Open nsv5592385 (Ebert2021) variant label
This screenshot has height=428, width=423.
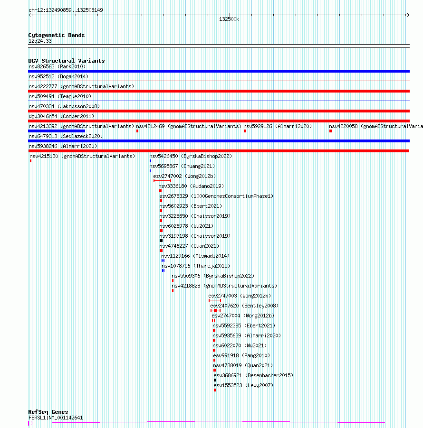pos(244,326)
